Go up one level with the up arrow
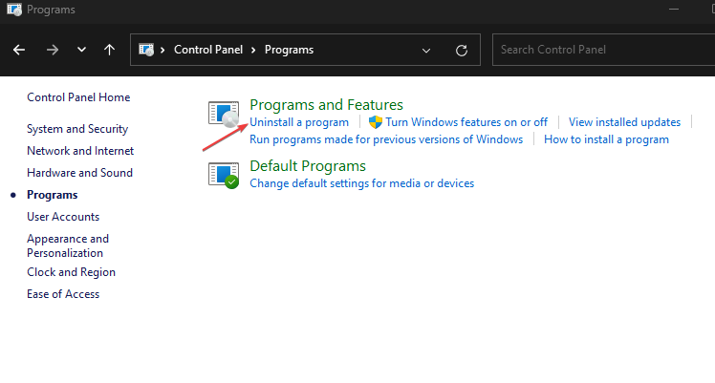This screenshot has width=715, height=383. tap(109, 49)
